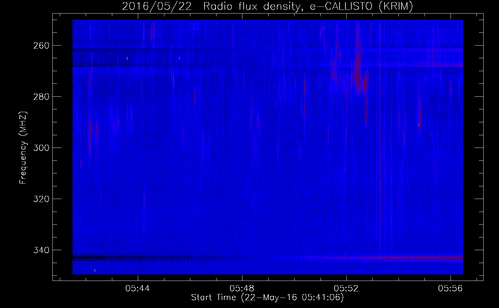Screen dimensions: 499x308
Task: Click the 05:56 time tick label
Action: (x=451, y=289)
